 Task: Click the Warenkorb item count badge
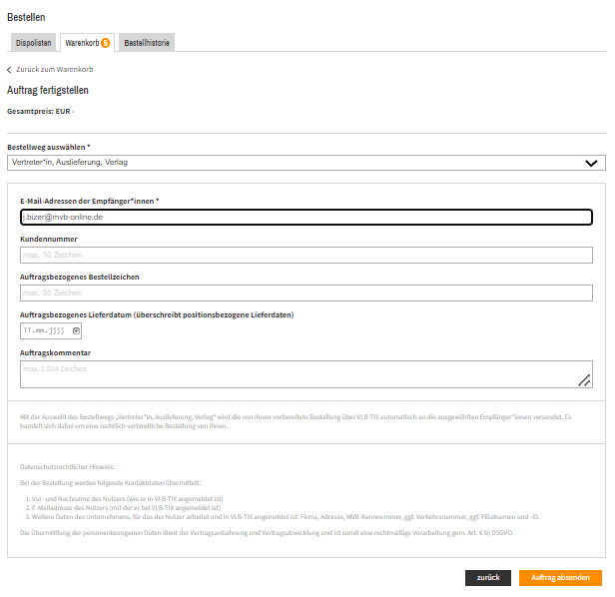(x=105, y=43)
